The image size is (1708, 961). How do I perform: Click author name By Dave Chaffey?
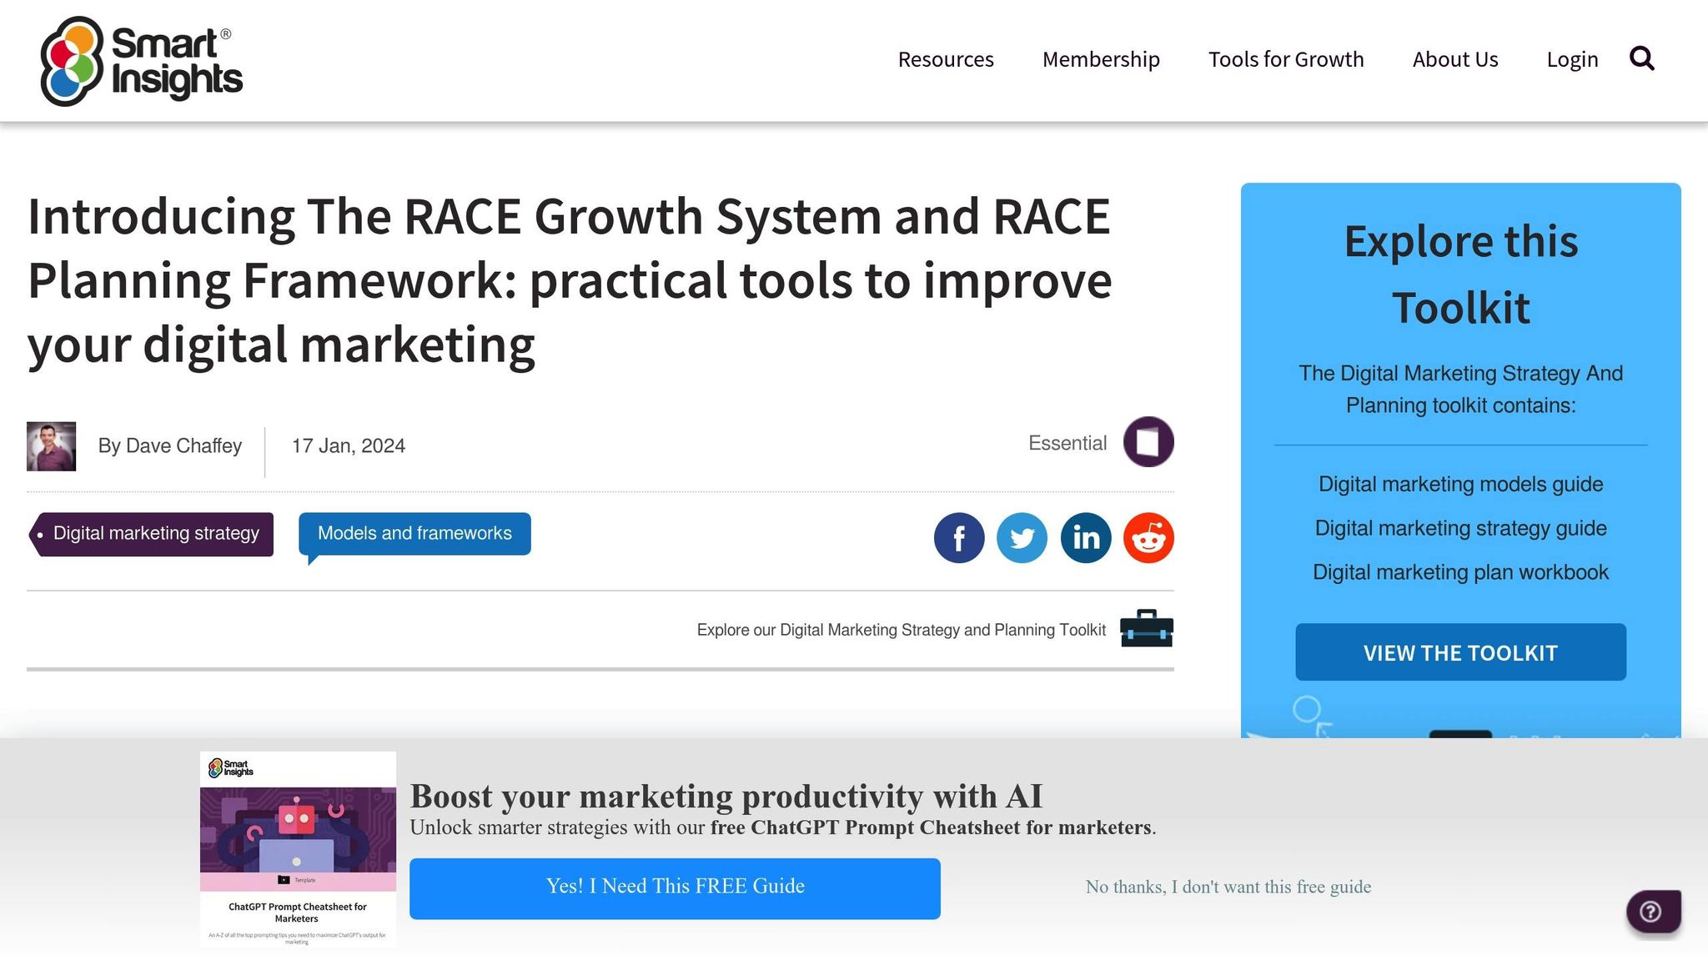[x=170, y=446]
